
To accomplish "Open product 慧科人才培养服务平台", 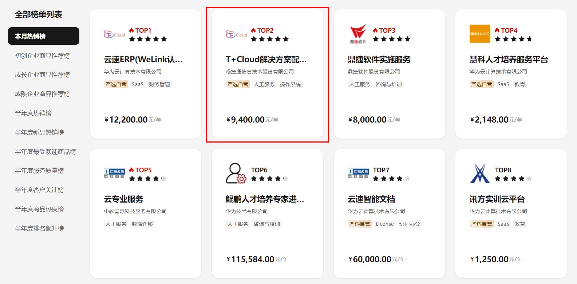I will (509, 59).
